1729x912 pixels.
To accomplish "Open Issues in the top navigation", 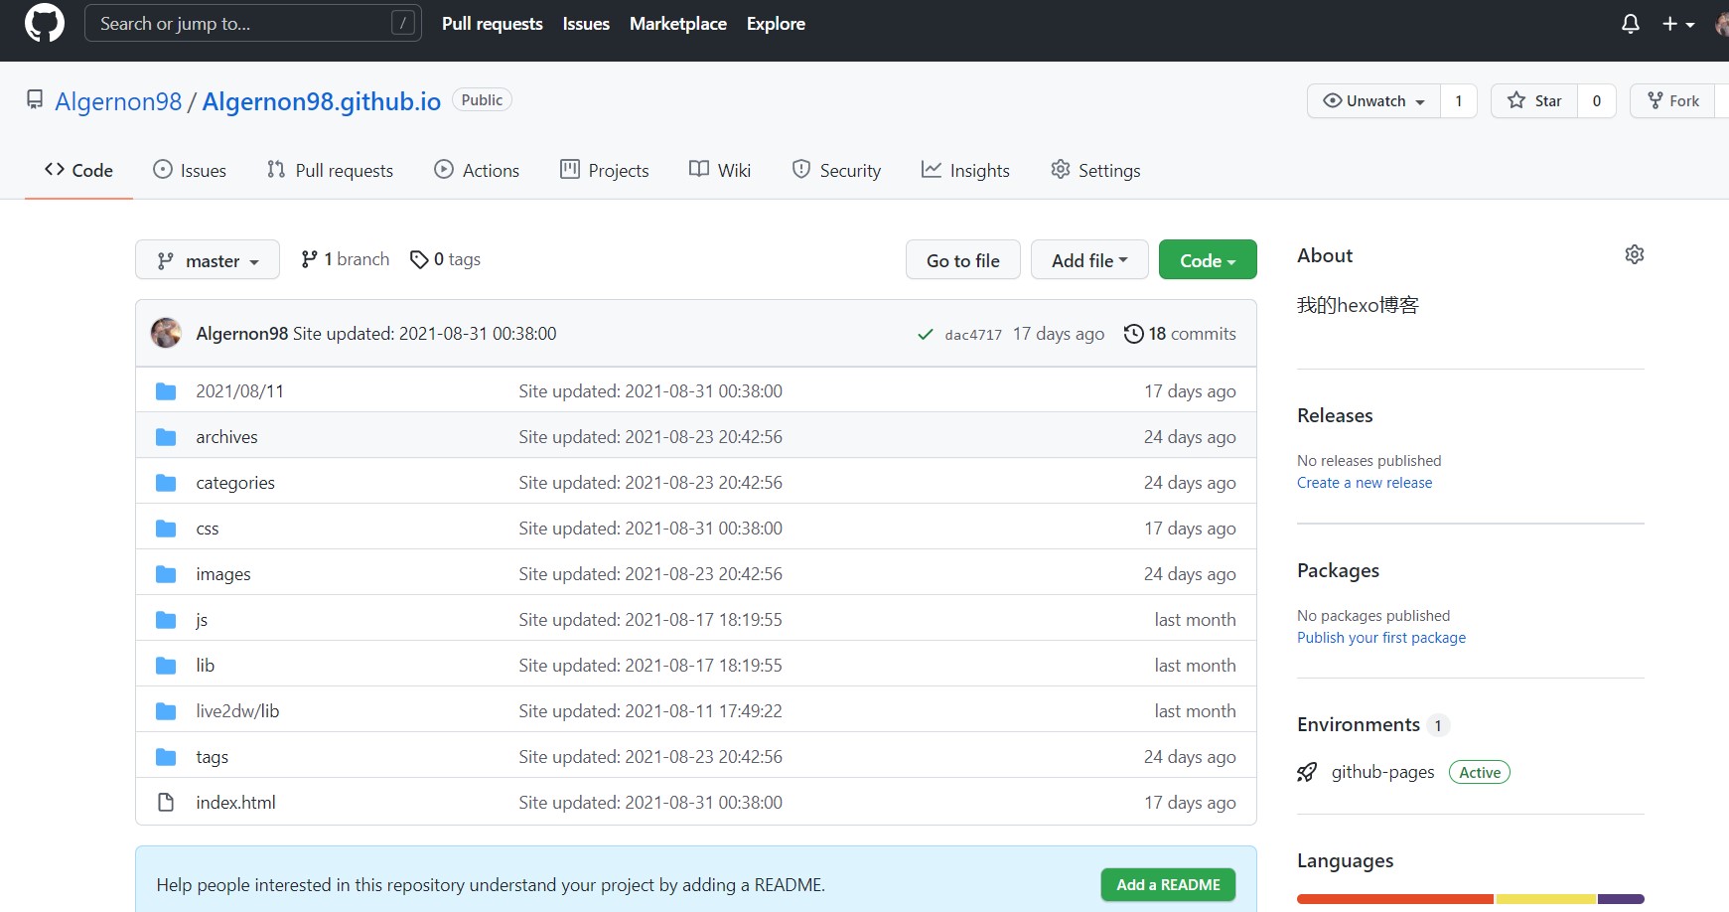I will coord(586,24).
